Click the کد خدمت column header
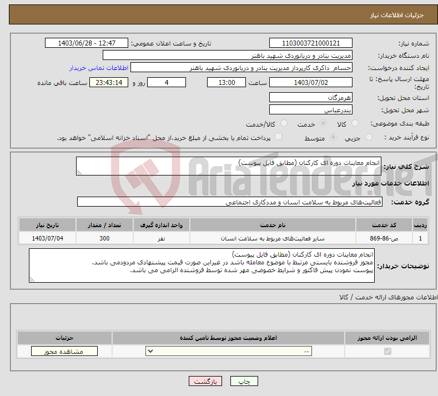Image resolution: width=438 pixels, height=396 pixels. (384, 225)
